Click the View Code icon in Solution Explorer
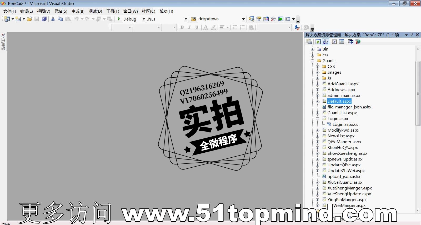The height and width of the screenshot is (225, 421). 334,42
